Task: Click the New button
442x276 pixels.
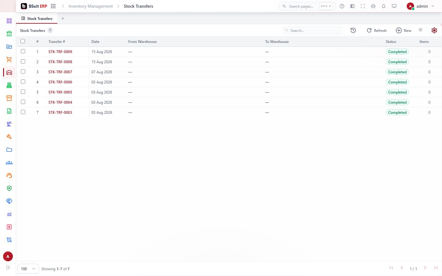Action: [404, 30]
